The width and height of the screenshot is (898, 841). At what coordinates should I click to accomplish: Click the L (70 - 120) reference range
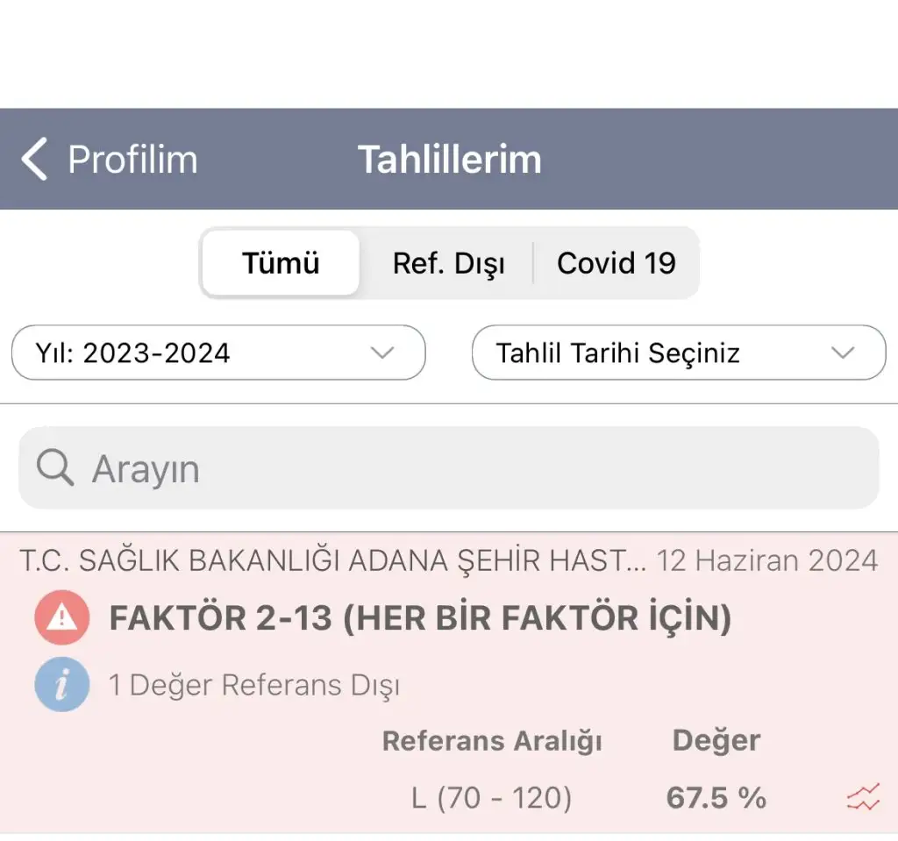pos(491,798)
